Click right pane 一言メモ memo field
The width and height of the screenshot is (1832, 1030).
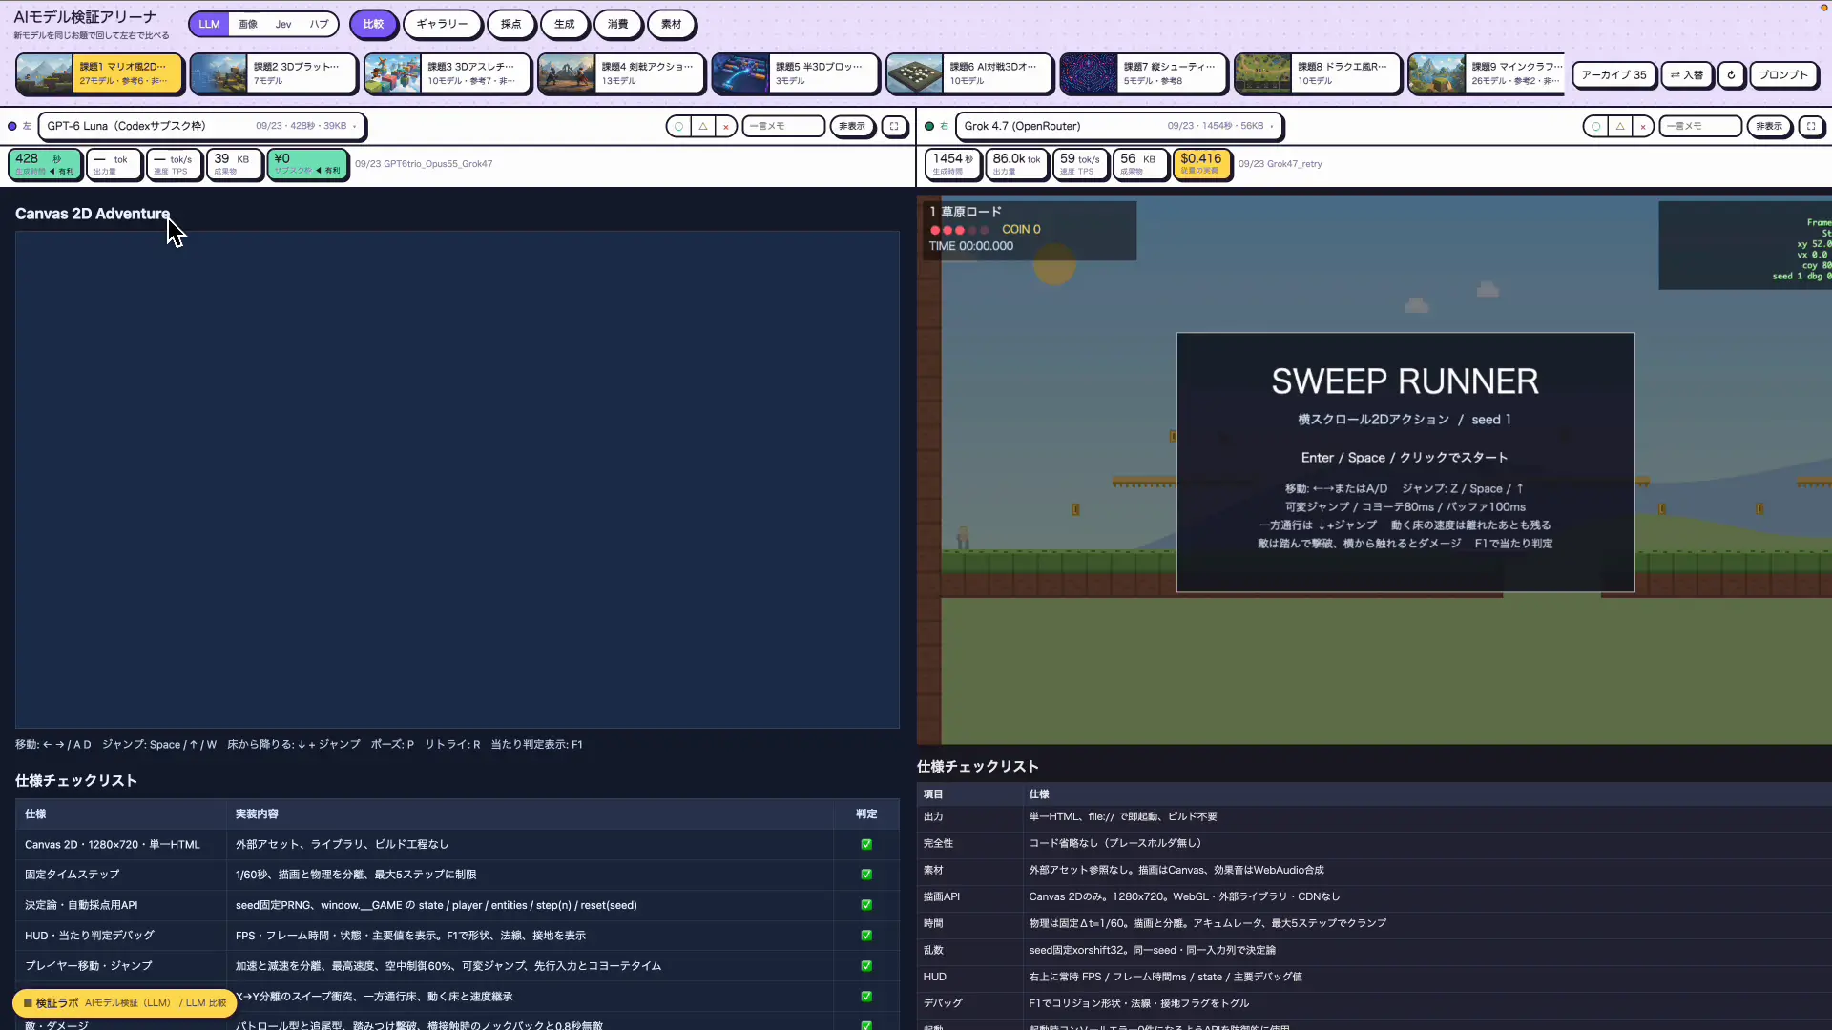click(1700, 126)
